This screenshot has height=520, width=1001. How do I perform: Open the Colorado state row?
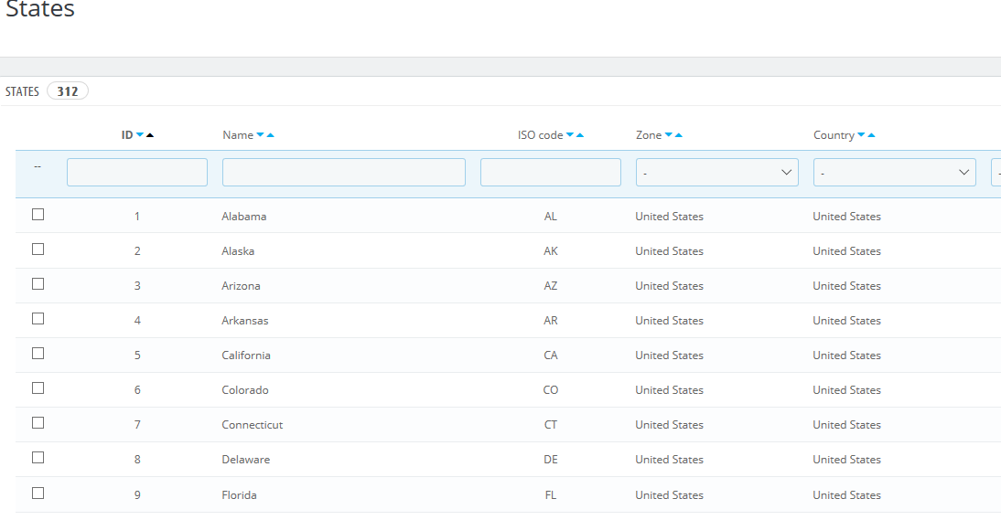[x=245, y=390]
